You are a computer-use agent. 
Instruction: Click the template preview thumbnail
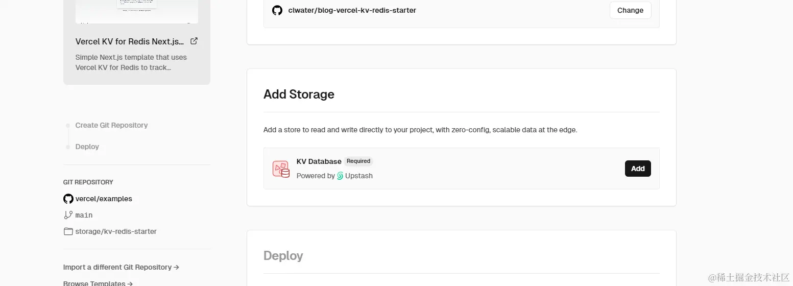pos(136,11)
